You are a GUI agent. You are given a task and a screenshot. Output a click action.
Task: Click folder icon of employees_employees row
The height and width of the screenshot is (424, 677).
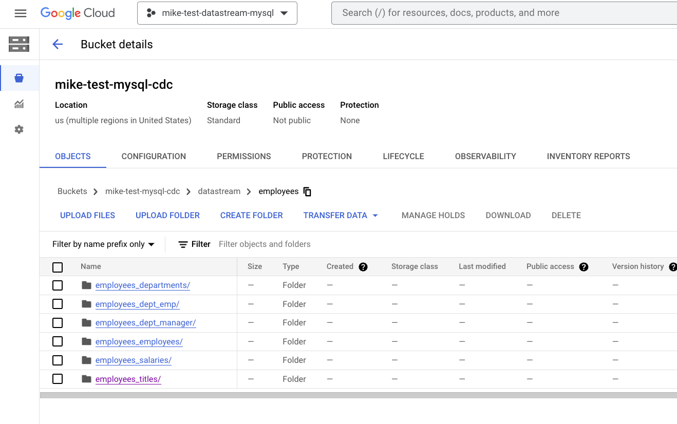pos(87,341)
